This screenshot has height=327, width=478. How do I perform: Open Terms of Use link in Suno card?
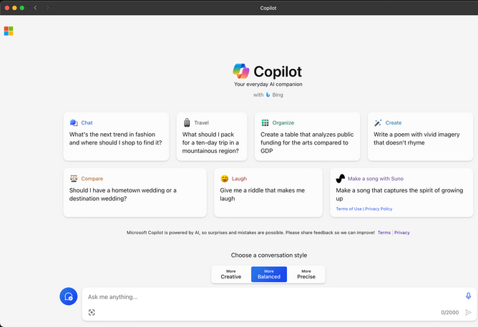pyautogui.click(x=348, y=209)
